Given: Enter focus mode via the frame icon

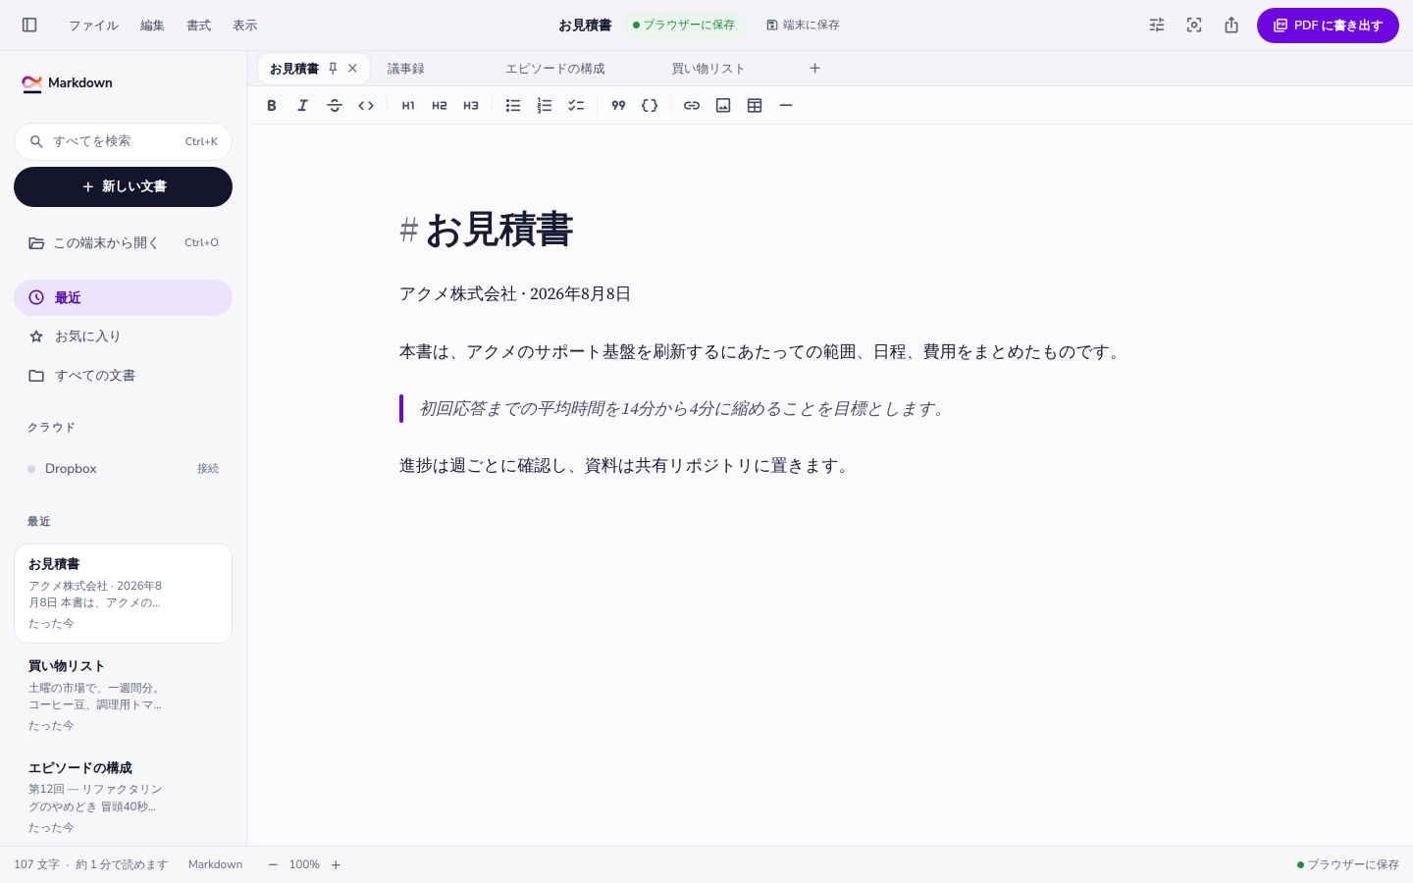Looking at the screenshot, I should 1194,26.
